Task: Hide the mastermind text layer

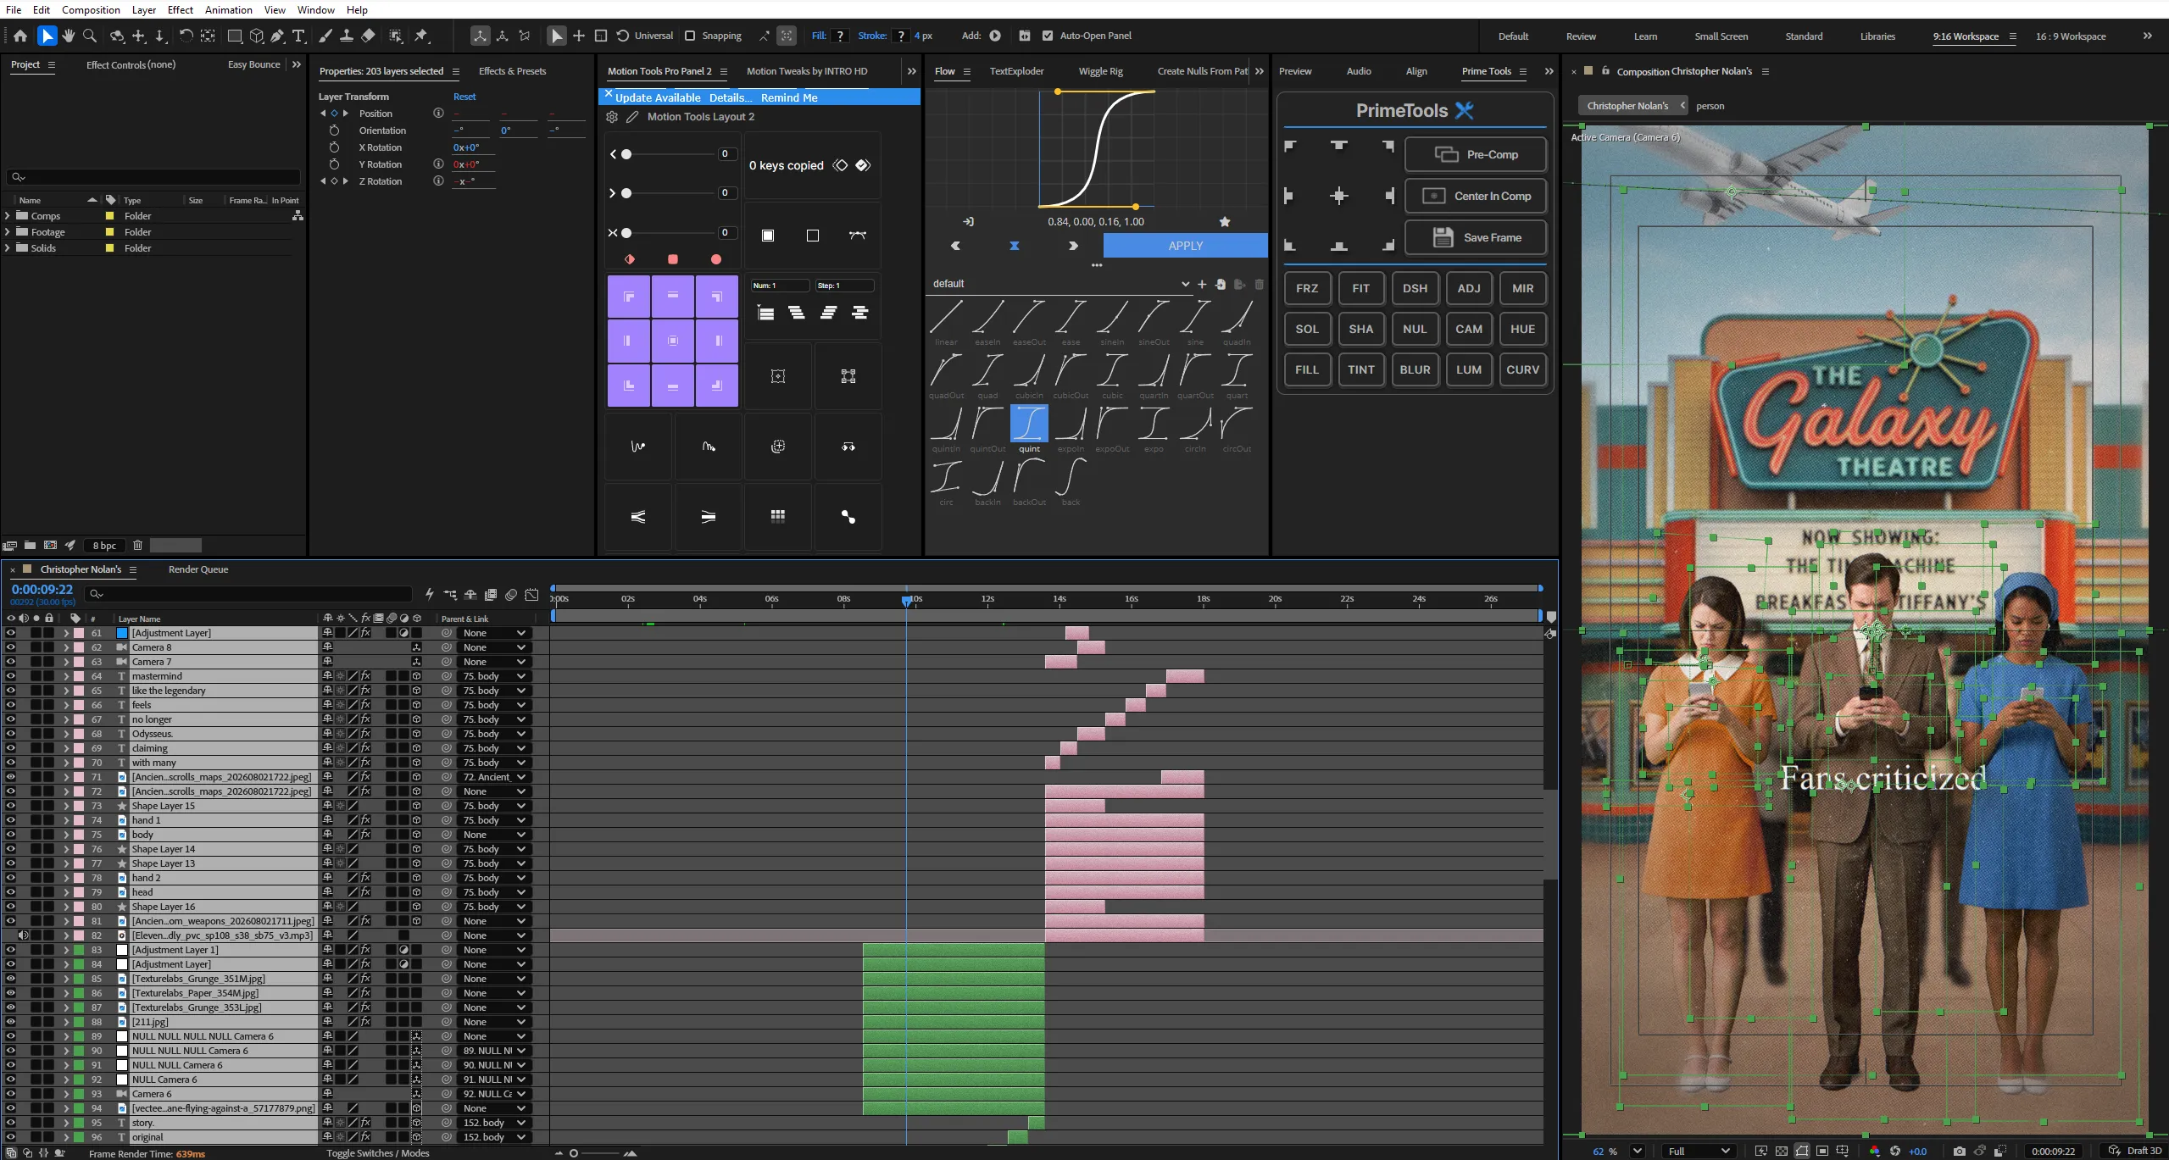Action: [10, 676]
